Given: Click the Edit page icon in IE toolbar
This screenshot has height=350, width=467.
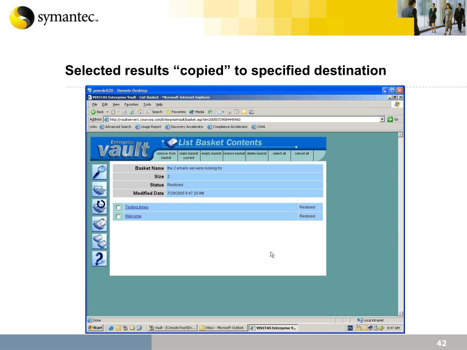Looking at the screenshot, I should tap(237, 112).
